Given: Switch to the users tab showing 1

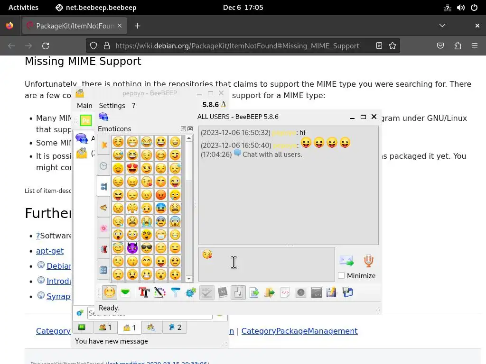Looking at the screenshot, I should pos(105,327).
